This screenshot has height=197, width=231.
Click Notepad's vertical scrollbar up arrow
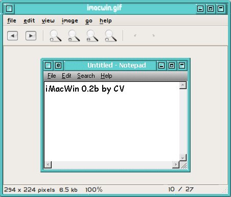pyautogui.click(x=183, y=85)
